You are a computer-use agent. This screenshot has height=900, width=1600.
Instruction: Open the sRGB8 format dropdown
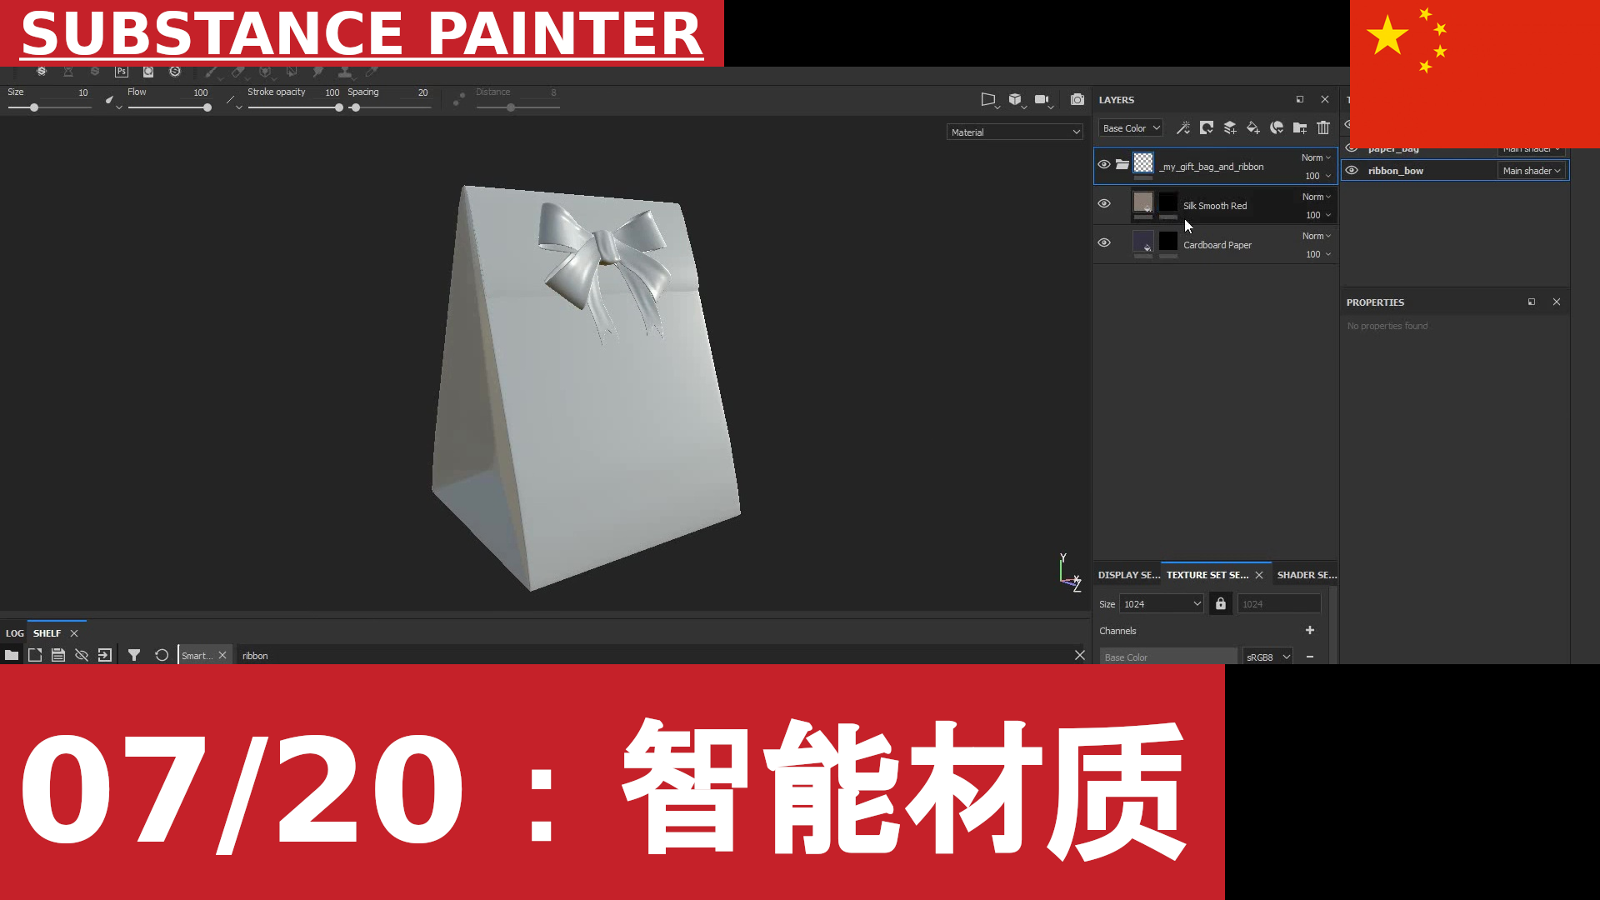tap(1267, 657)
